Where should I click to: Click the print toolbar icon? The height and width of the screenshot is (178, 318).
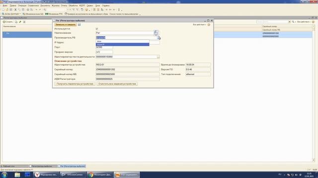pos(28,10)
